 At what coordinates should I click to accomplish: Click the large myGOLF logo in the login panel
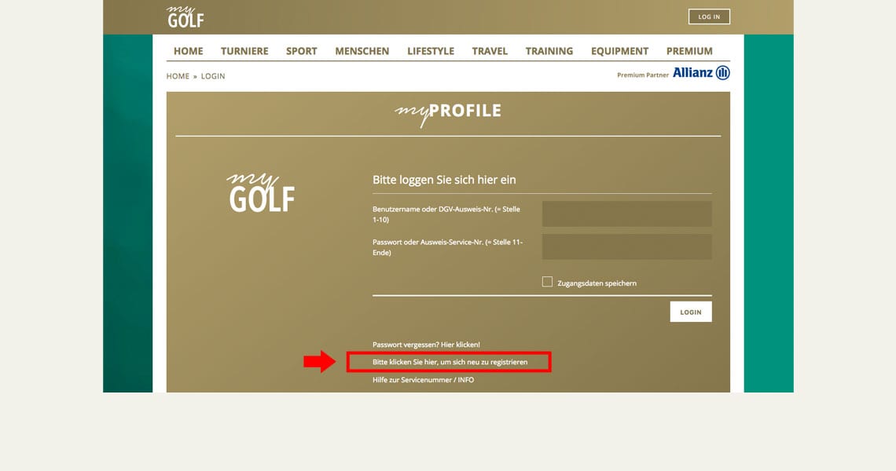(x=261, y=192)
